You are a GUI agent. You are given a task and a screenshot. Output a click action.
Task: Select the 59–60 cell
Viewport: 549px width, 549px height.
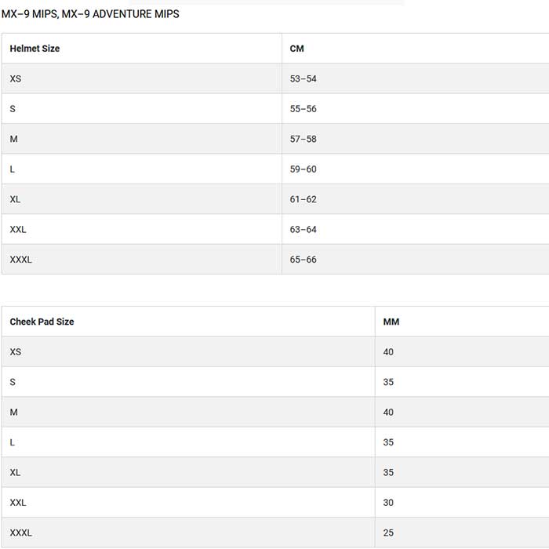[x=303, y=169]
